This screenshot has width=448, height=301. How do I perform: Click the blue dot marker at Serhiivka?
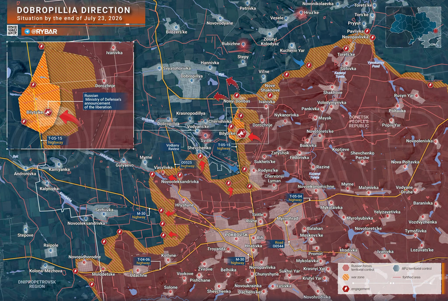coord(104,215)
